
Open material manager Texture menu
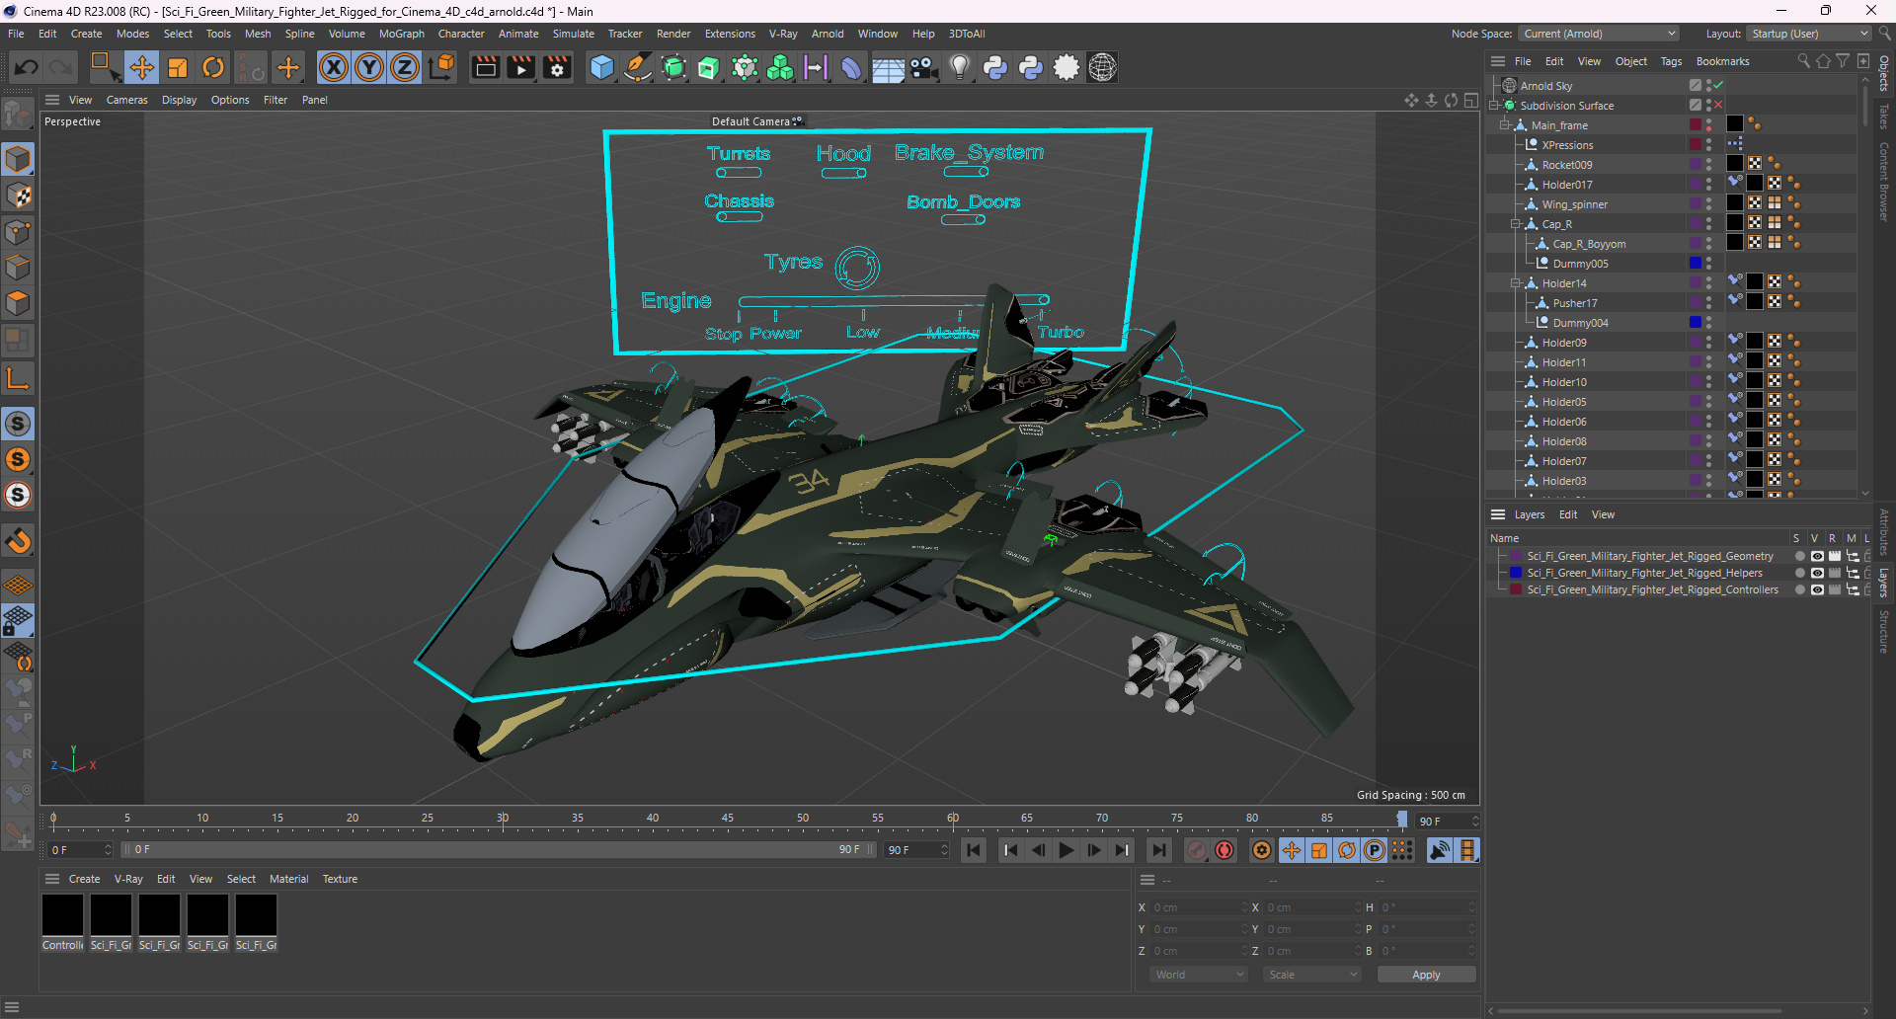tap(340, 879)
